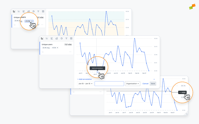Screen dimensions: 199x124
Task: Click small trend icon on middle panel metric card
Action: coord(43,52)
